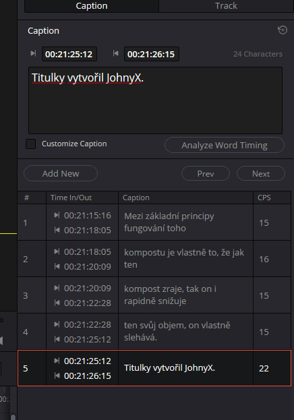Select caption text 'kompostu je vlastně to, že jak ten'
294x420 pixels.
[184, 258]
